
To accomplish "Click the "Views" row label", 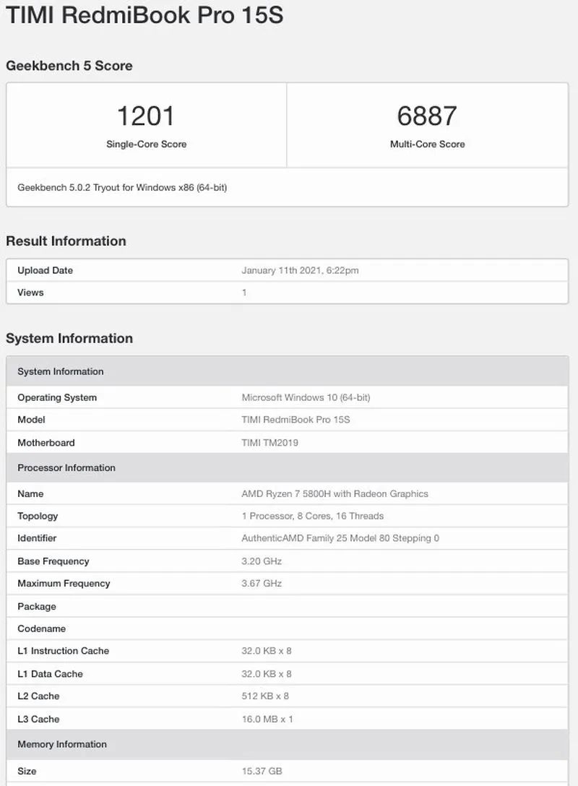I will [30, 293].
